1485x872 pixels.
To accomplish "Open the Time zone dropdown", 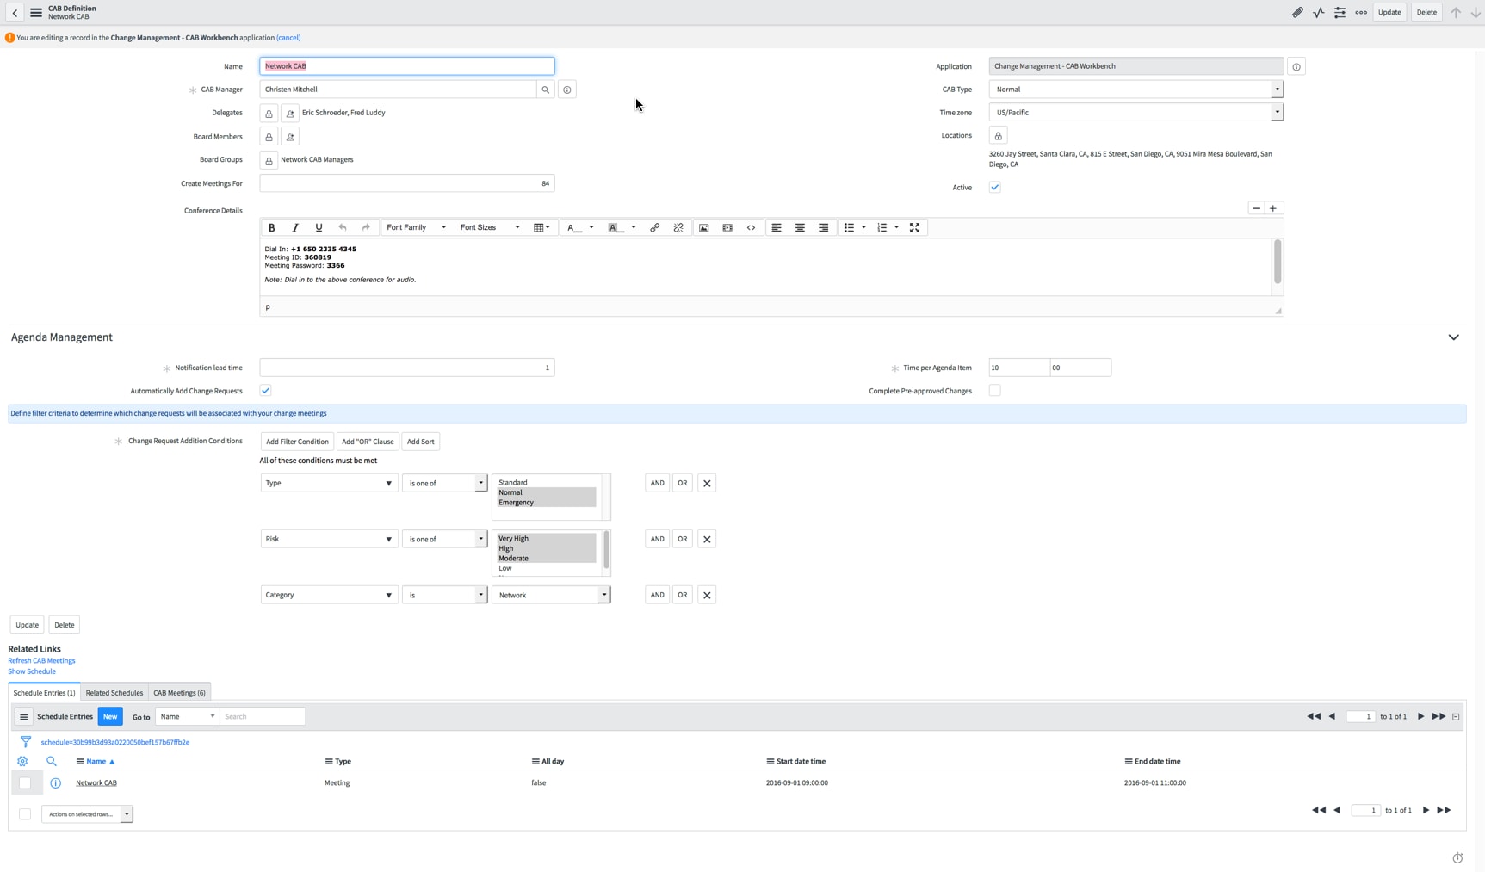I will pyautogui.click(x=1135, y=113).
